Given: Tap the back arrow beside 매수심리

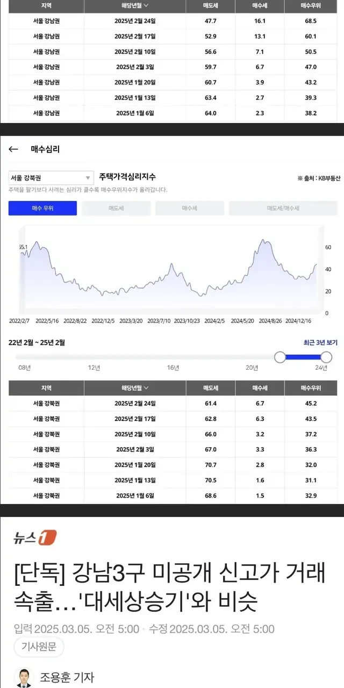Looking at the screenshot, I should 13,150.
